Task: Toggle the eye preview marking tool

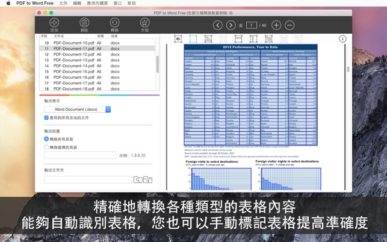Action: pyautogui.click(x=178, y=39)
